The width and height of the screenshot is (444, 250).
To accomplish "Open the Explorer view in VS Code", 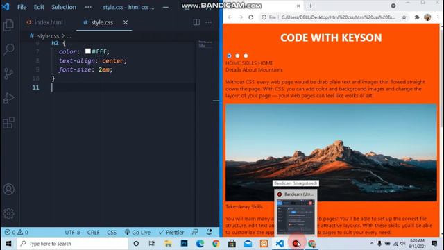I will pos(8,25).
